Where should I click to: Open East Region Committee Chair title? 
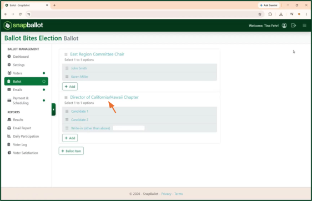pyautogui.click(x=97, y=54)
